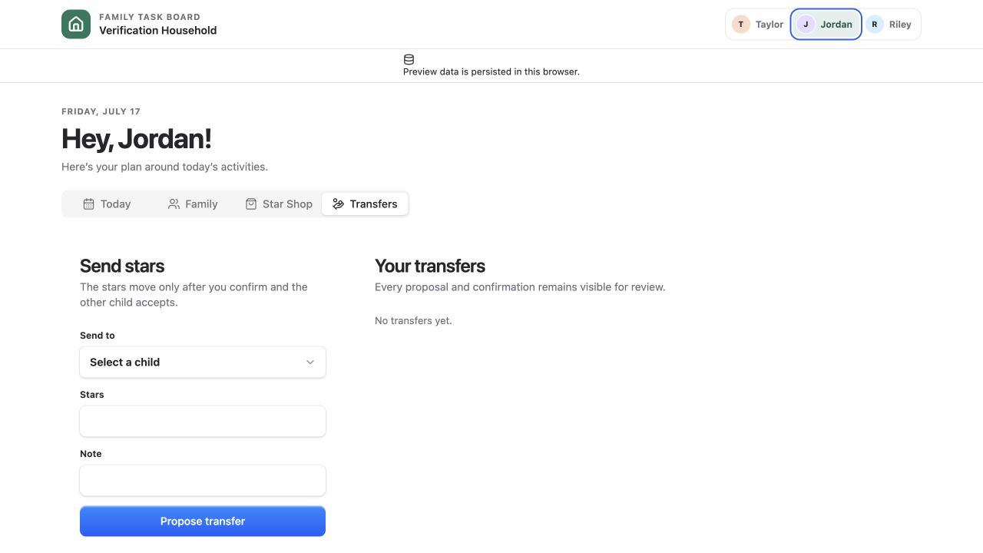Click Taylor's avatar circle
Viewport: 983px width, 553px height.
pyautogui.click(x=740, y=24)
